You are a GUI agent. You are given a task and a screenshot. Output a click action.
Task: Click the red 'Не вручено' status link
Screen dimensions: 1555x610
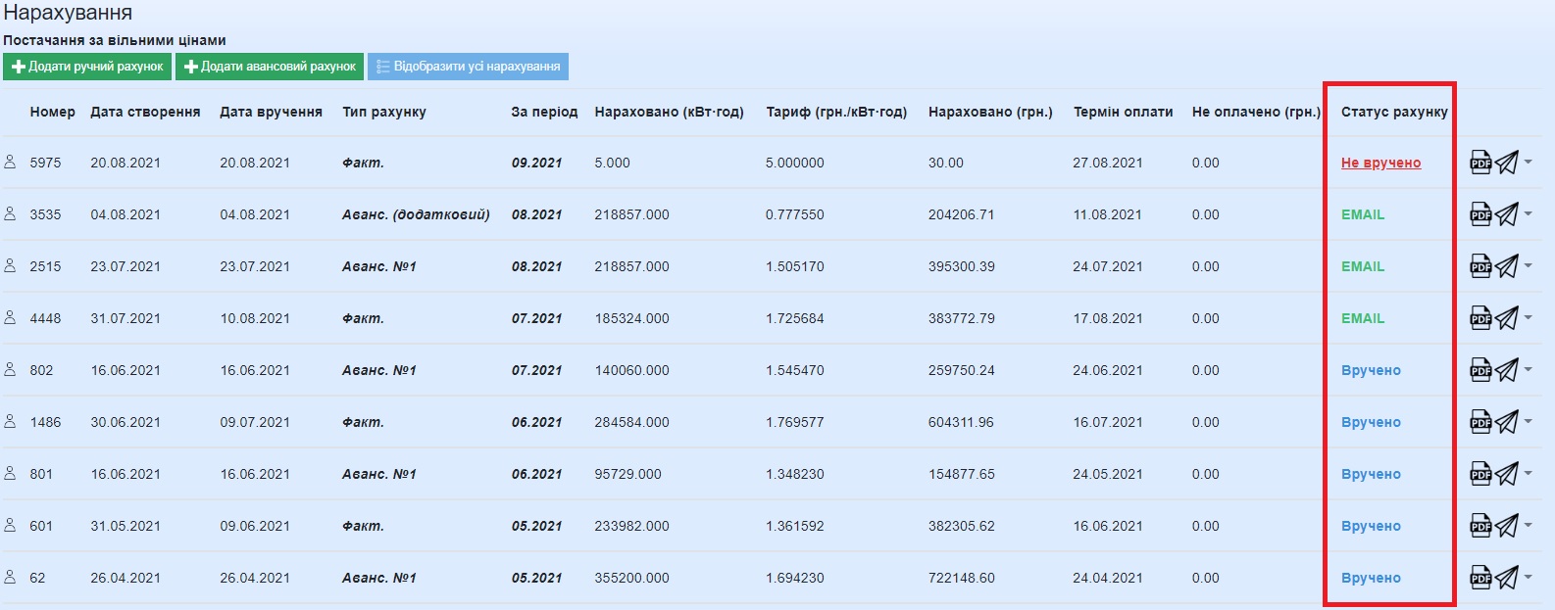(1380, 163)
